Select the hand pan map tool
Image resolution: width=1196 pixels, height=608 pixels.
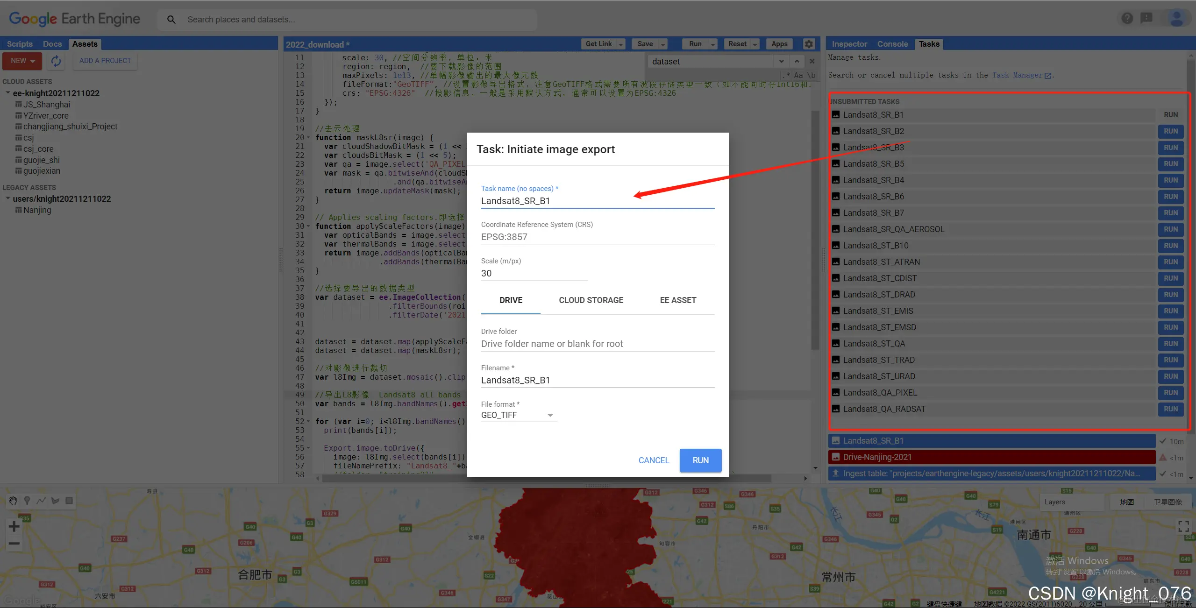point(13,501)
